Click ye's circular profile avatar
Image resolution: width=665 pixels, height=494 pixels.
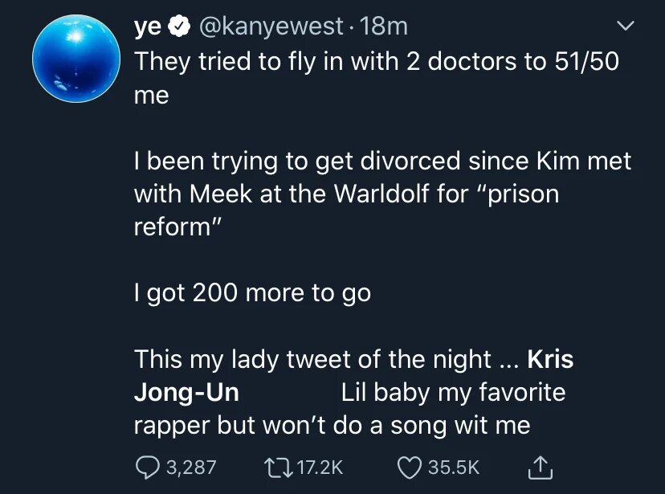coord(76,56)
